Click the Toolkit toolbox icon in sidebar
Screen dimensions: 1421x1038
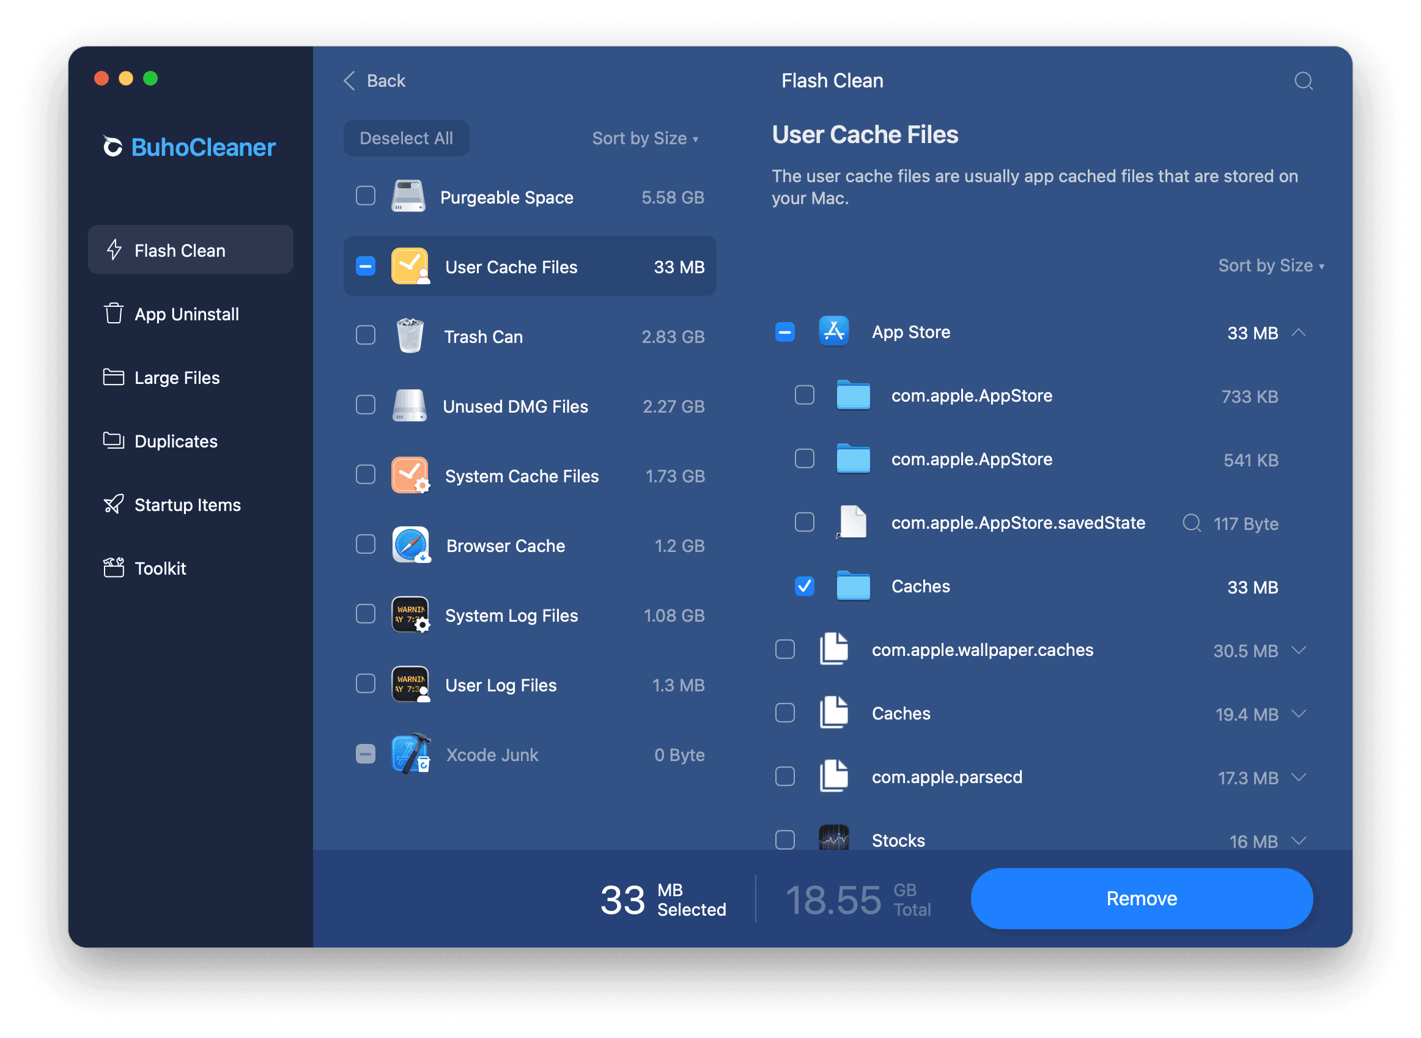113,567
